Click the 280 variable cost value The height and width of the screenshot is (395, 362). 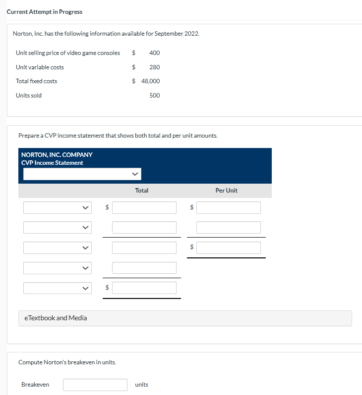(x=155, y=67)
